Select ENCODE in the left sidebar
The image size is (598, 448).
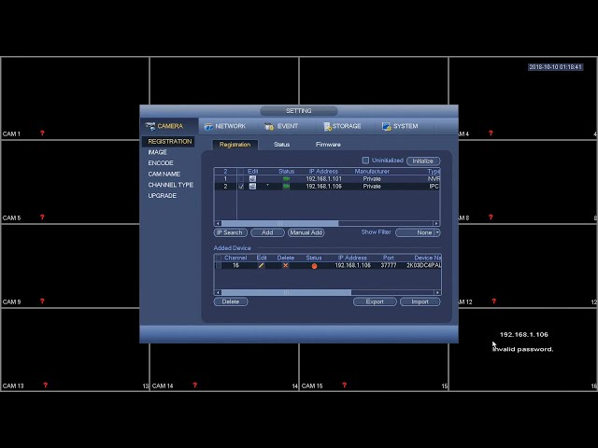pos(161,163)
